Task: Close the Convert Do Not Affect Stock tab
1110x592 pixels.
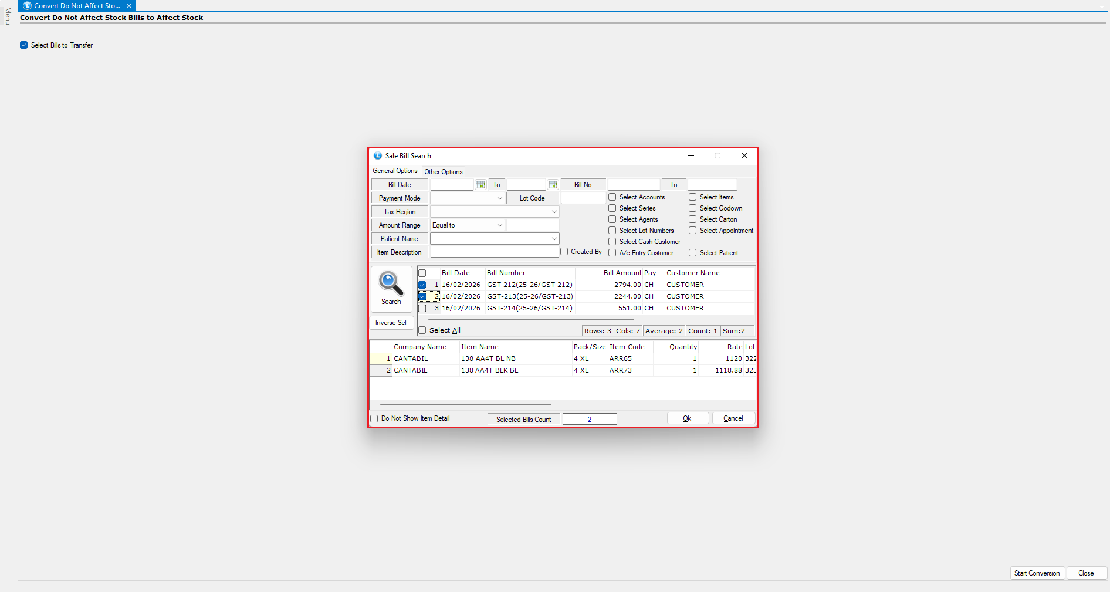Action: point(129,6)
